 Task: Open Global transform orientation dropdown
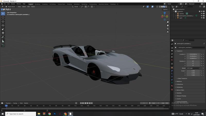(x=76, y=7)
